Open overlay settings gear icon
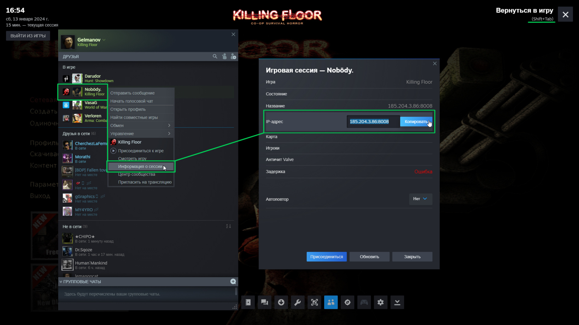 (381, 302)
